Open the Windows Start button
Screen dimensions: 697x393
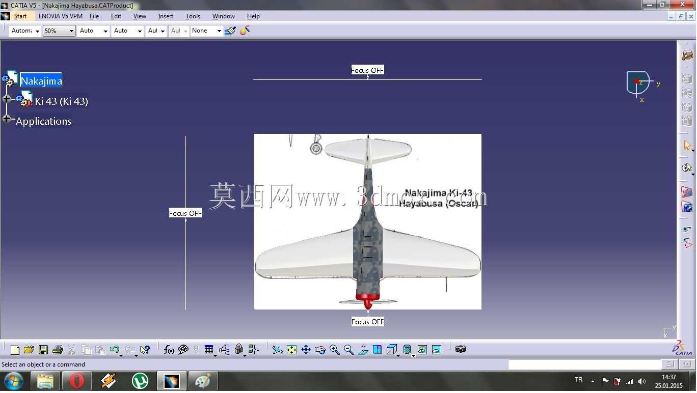point(13,381)
